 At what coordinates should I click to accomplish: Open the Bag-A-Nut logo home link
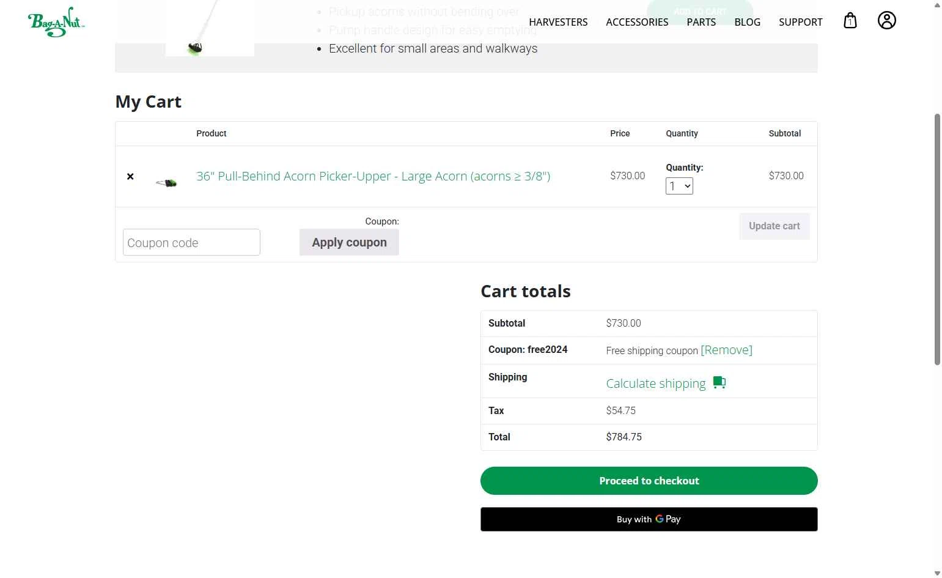pos(56,22)
